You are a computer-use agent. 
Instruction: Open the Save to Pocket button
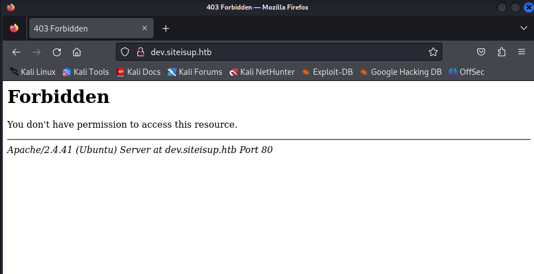[481, 52]
